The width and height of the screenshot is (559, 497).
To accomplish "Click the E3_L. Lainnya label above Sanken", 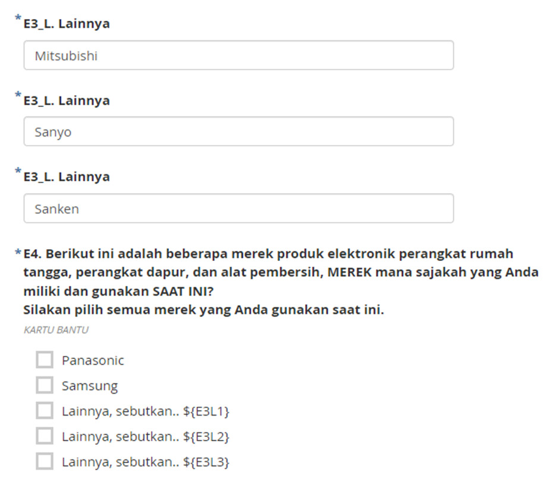I will point(67,177).
